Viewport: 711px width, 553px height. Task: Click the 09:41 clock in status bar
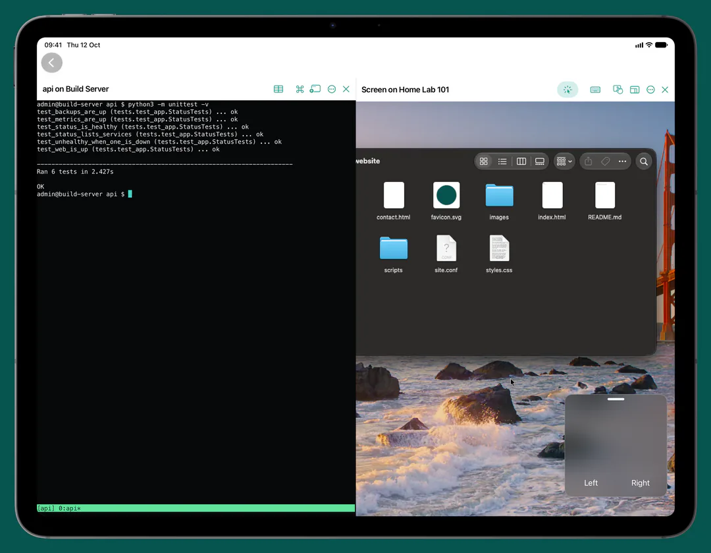coord(53,45)
